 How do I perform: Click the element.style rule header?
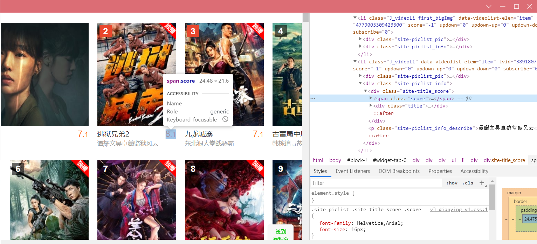[x=333, y=193]
